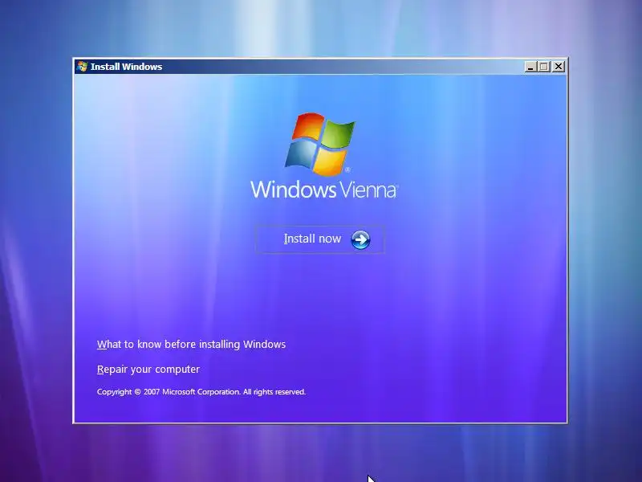Click the Install Windows title bar text

pos(126,67)
